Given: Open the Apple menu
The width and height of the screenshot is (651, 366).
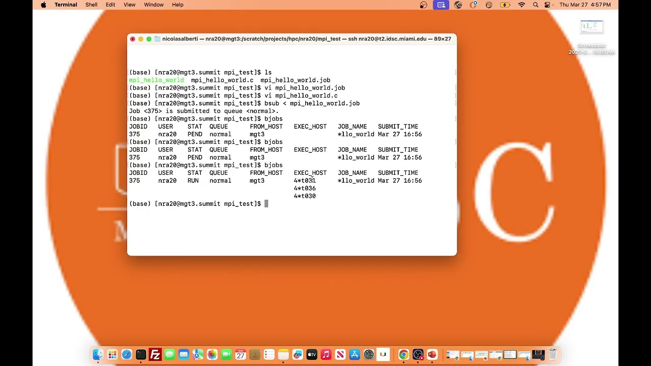Looking at the screenshot, I should (43, 5).
